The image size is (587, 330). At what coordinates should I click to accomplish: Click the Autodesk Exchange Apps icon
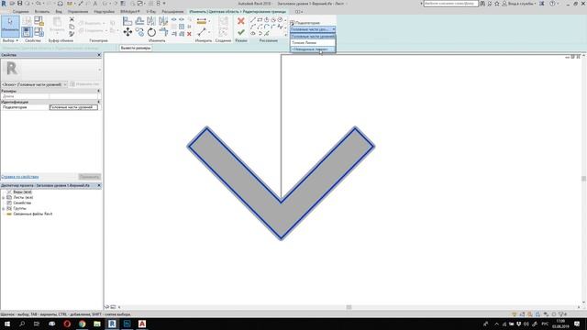point(542,4)
